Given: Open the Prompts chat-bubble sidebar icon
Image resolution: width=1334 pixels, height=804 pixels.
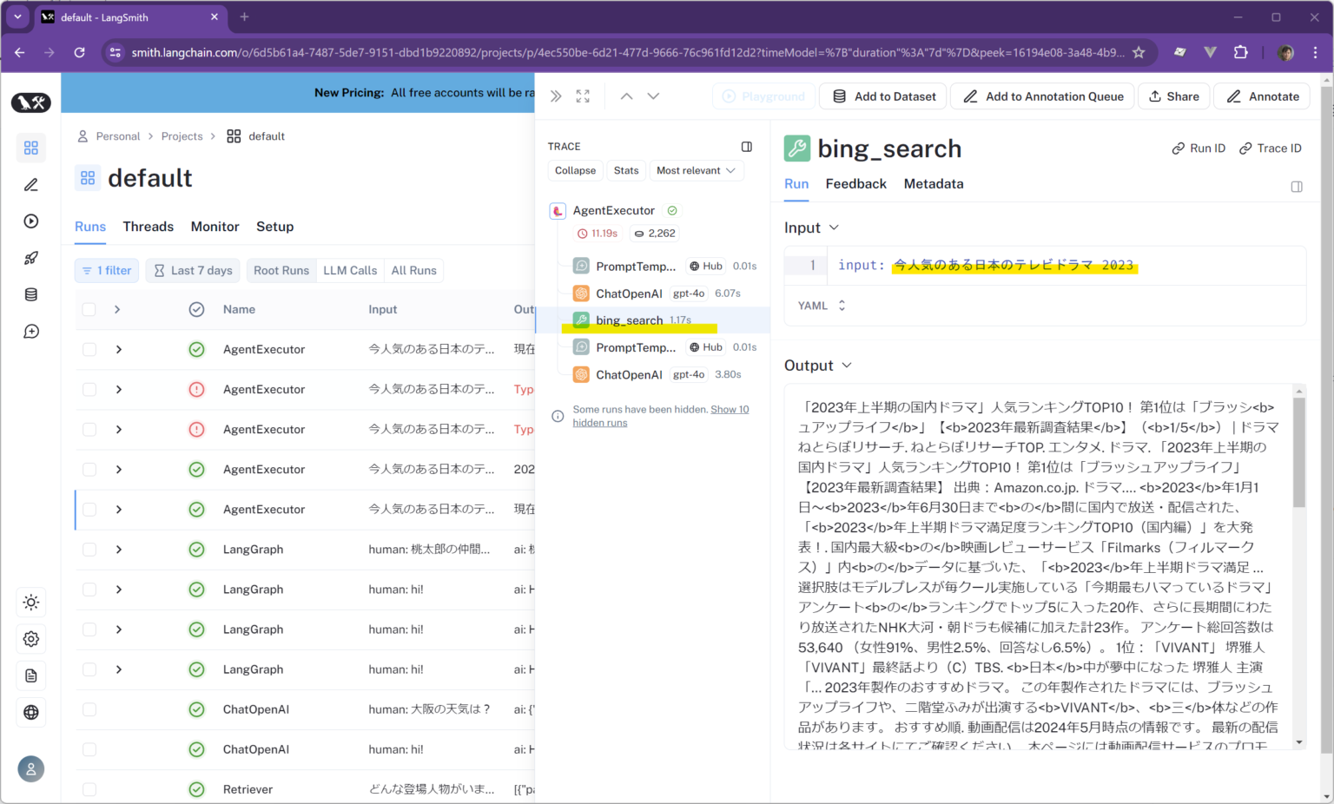Looking at the screenshot, I should click(x=31, y=331).
